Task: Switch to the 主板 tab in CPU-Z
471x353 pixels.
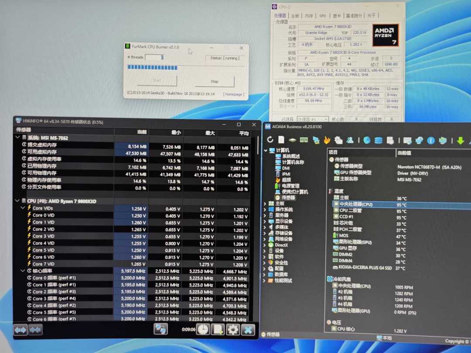Action: click(x=295, y=16)
